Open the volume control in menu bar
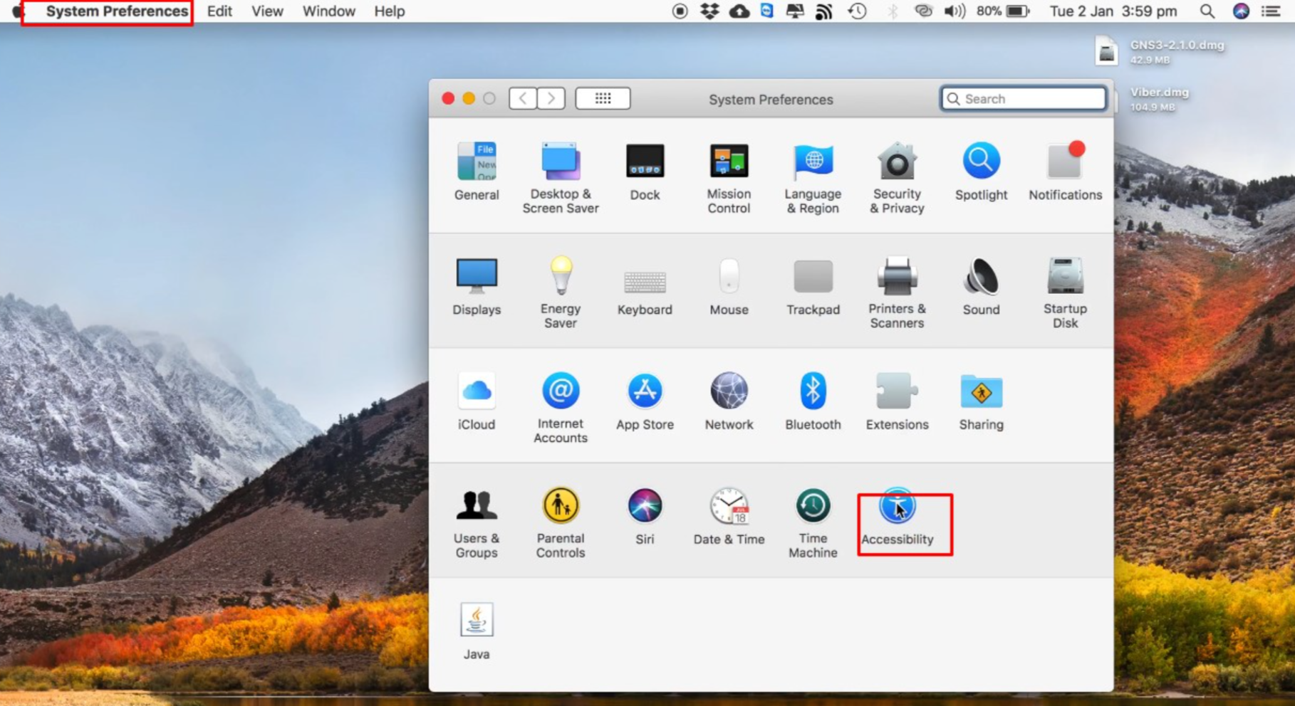1295x706 pixels. point(955,11)
